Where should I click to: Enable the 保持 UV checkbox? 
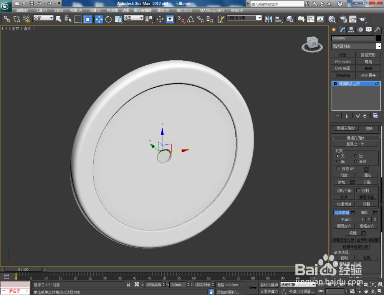(x=338, y=168)
